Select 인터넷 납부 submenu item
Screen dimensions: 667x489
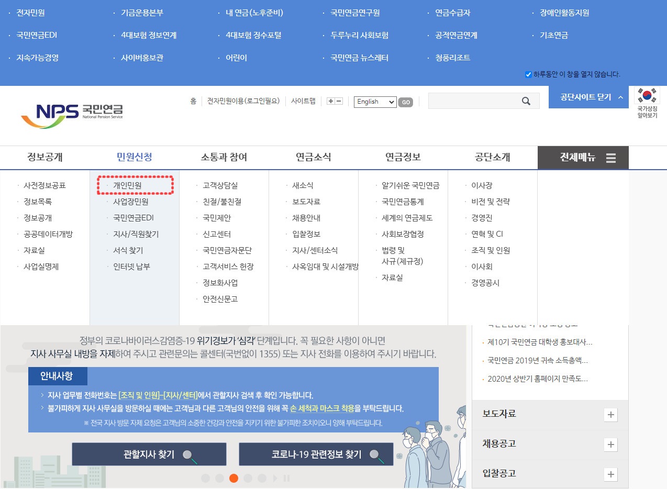click(x=132, y=266)
